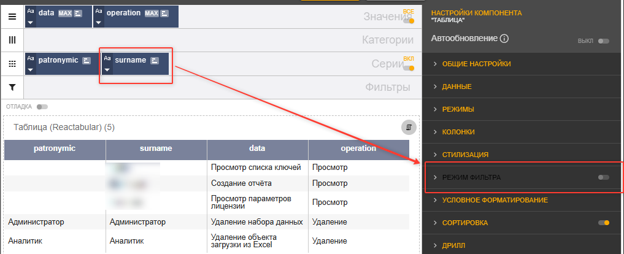624x254 pixels.
Task: Click the Filters funnel row icon
Action: (x=12, y=88)
